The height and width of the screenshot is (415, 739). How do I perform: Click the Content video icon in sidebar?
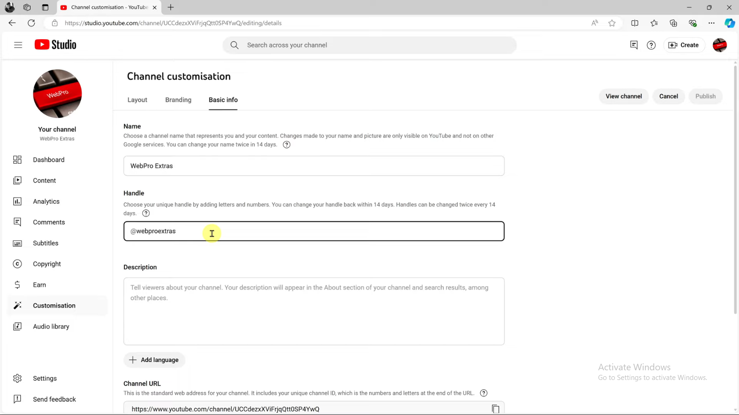(x=18, y=180)
